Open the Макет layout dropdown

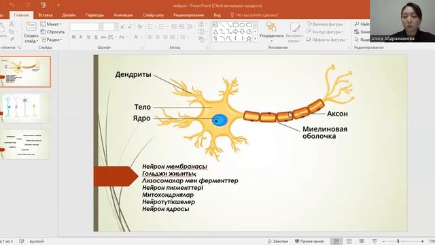(51, 24)
